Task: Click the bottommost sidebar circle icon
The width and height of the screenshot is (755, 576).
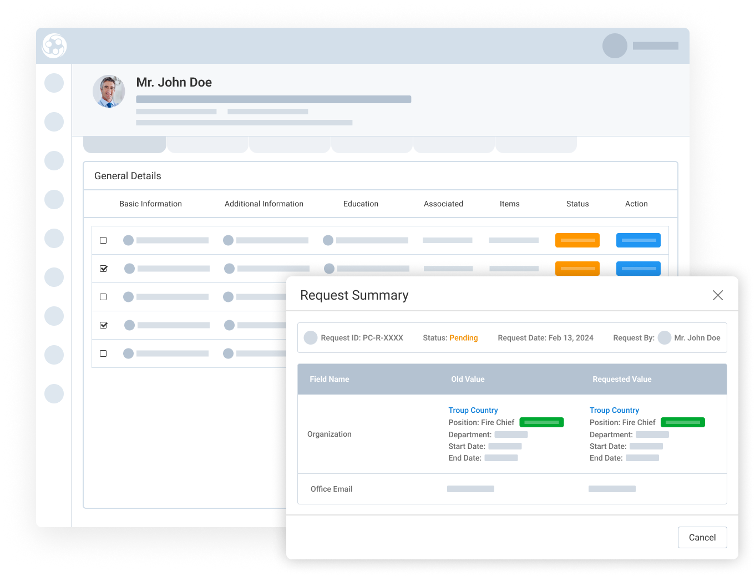Action: point(54,394)
